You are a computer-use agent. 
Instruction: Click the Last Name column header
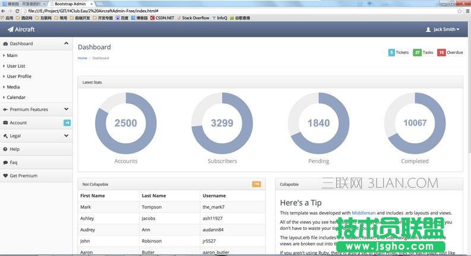[154, 195]
